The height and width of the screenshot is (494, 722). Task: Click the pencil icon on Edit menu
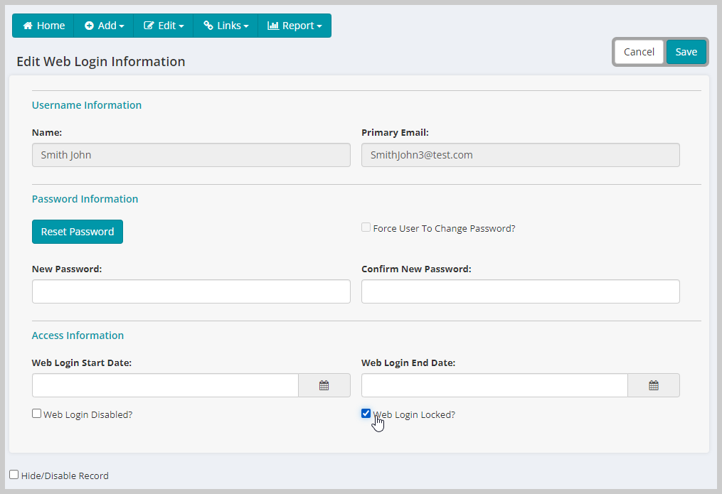coord(150,25)
